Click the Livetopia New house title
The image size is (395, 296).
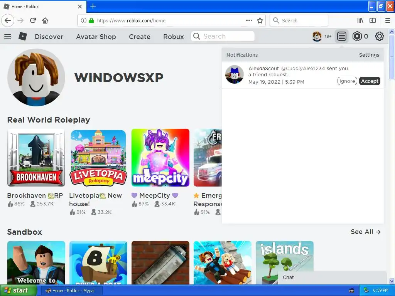[x=96, y=200]
